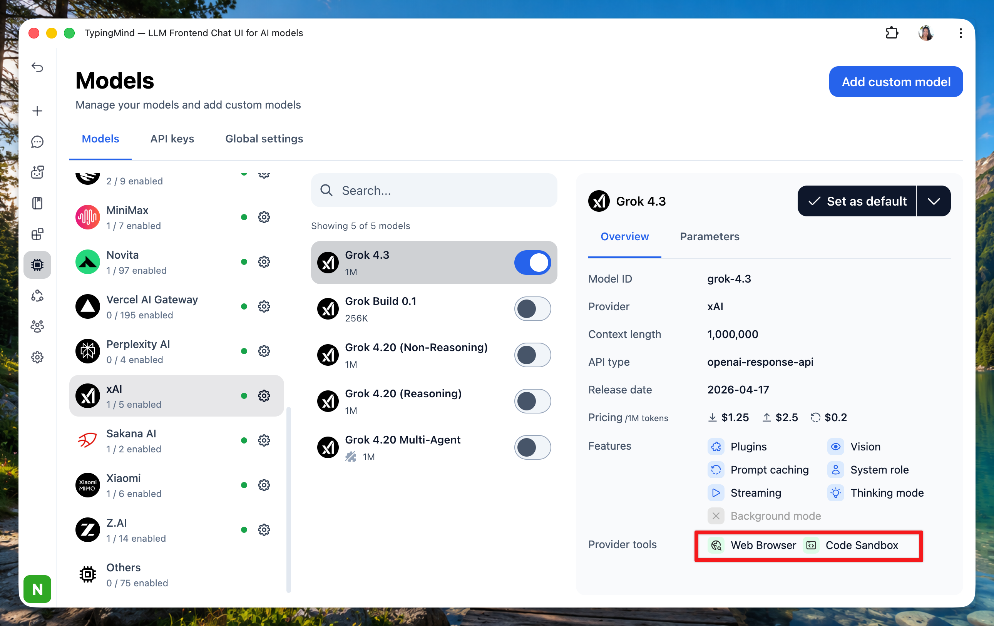Open settings gear for Perplexity AI
The image size is (994, 626).
[x=264, y=351]
